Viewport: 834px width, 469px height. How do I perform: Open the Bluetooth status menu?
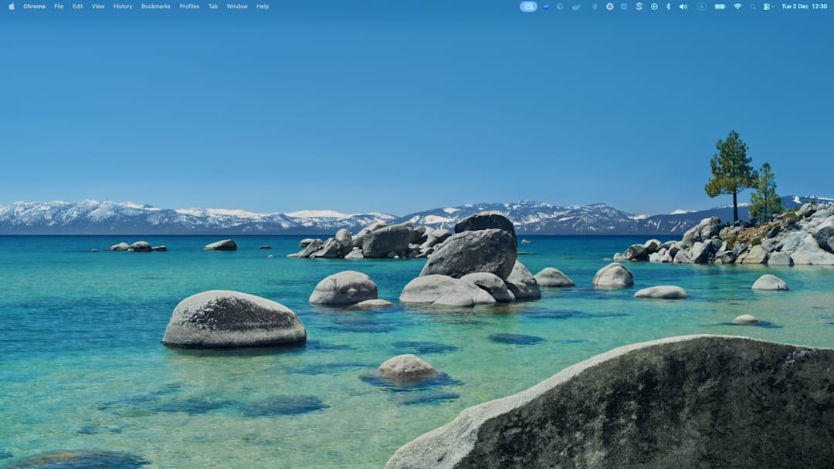(x=669, y=6)
